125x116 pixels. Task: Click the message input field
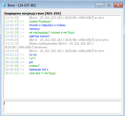[62, 107]
